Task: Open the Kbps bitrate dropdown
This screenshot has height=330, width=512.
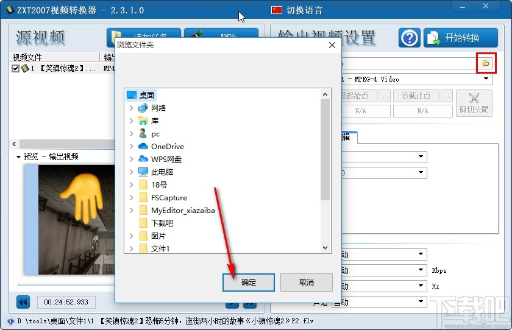Action: (421, 270)
